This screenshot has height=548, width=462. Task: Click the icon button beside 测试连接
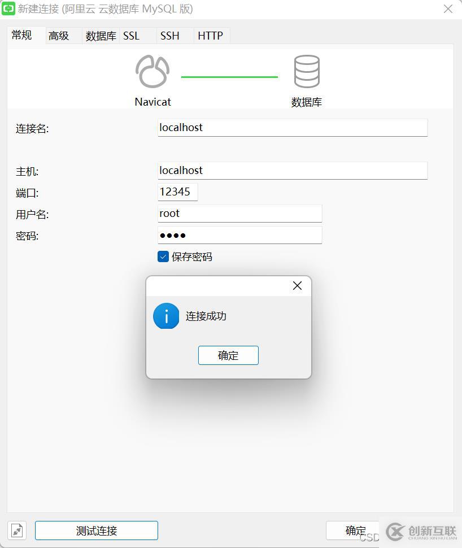pyautogui.click(x=17, y=530)
